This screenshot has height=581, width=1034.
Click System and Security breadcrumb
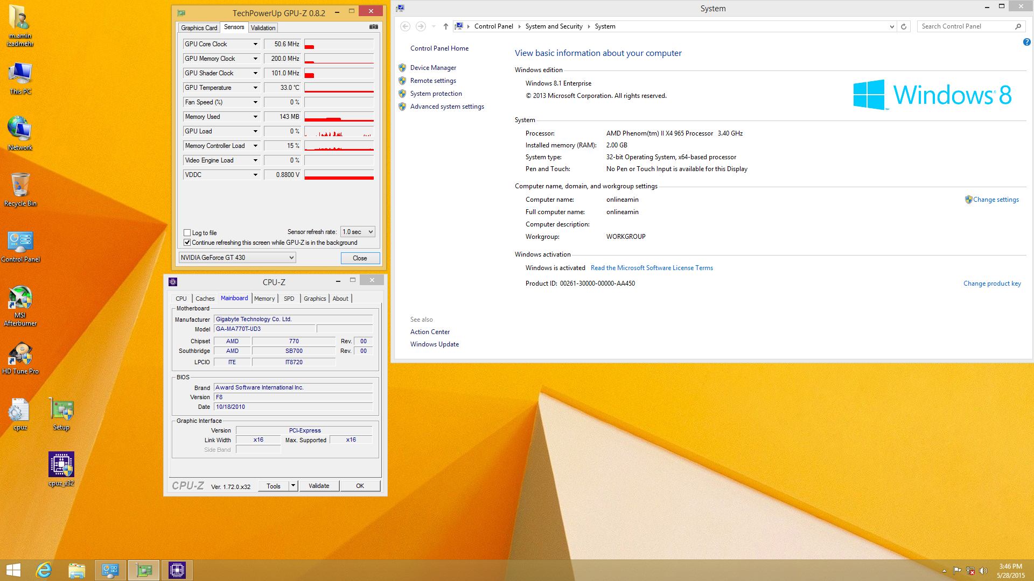(554, 26)
